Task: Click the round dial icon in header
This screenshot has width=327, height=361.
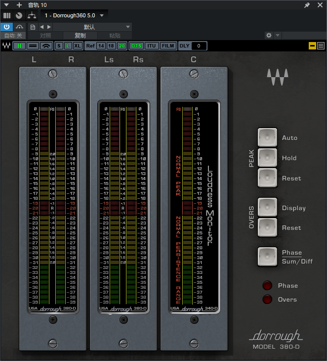Action: (19, 15)
